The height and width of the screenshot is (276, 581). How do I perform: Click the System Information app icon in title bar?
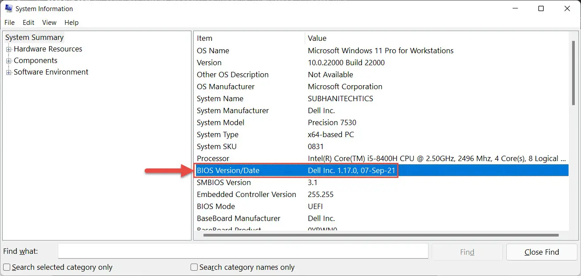(x=10, y=8)
